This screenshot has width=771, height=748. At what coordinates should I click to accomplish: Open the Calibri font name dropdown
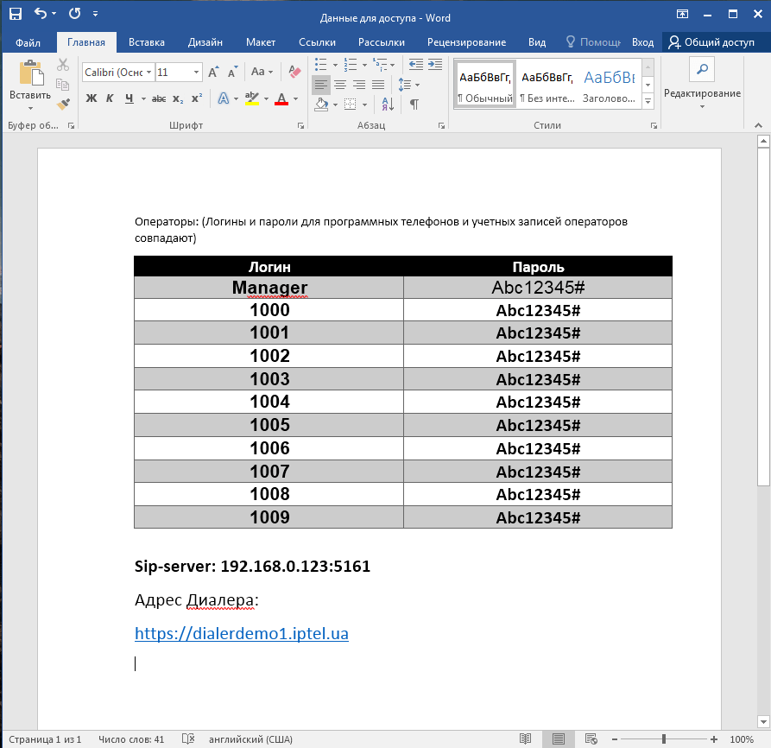pyautogui.click(x=149, y=73)
